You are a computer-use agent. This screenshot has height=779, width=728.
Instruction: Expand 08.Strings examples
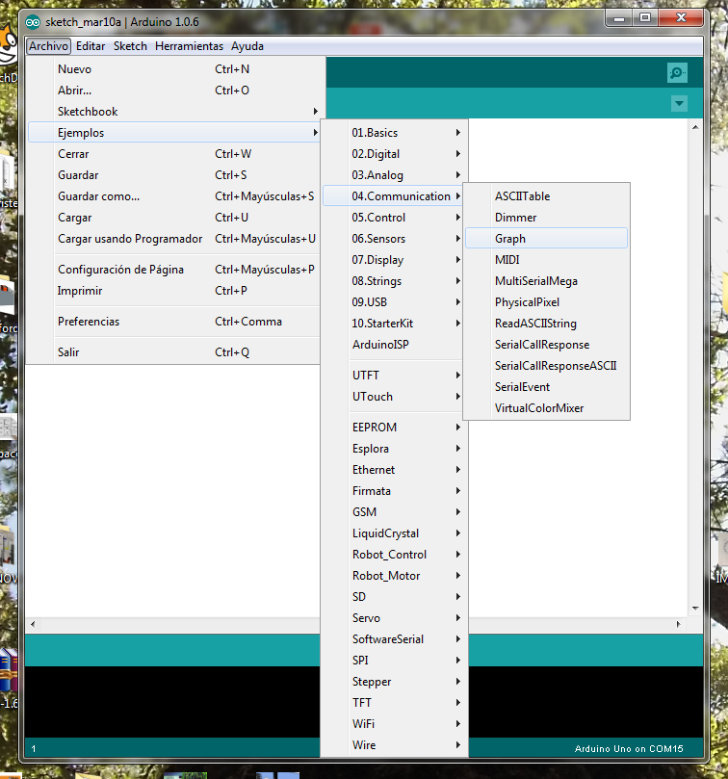(394, 281)
